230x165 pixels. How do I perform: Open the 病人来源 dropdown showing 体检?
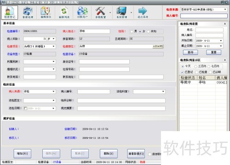tap(53, 92)
